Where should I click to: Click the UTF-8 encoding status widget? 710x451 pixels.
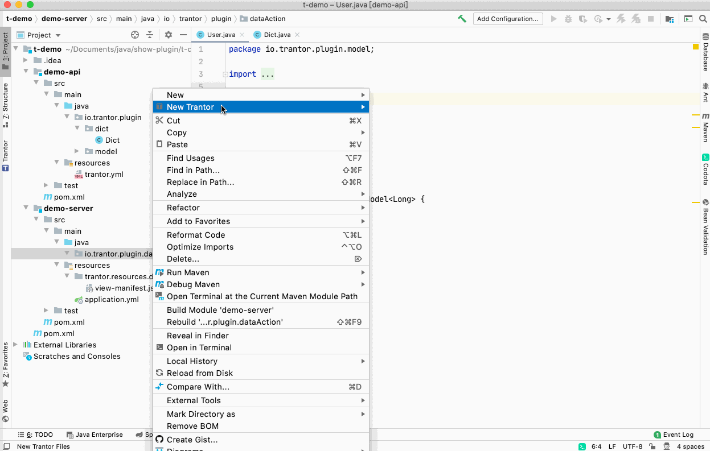coord(633,446)
